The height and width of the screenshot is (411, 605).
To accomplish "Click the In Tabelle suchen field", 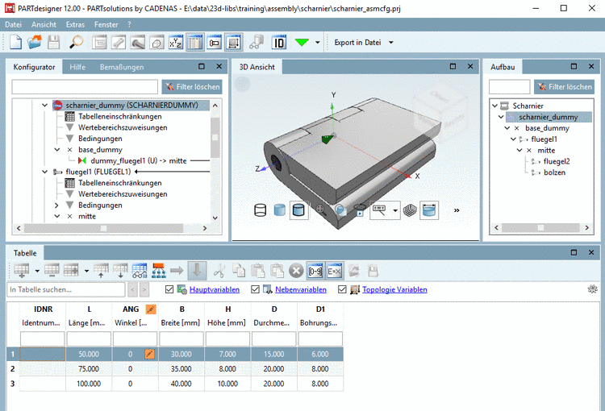I will tap(66, 289).
